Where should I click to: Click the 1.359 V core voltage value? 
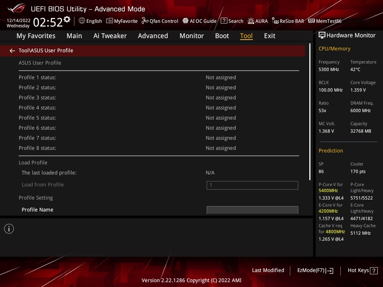pyautogui.click(x=358, y=90)
